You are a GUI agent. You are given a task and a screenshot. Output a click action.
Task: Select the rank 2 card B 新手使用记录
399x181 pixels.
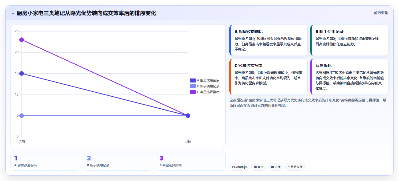[118, 161]
